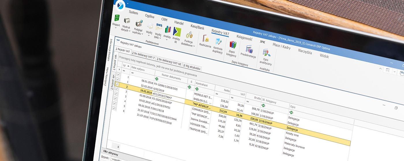
Task: Open the Analizy chart icon
Action: tap(168, 30)
